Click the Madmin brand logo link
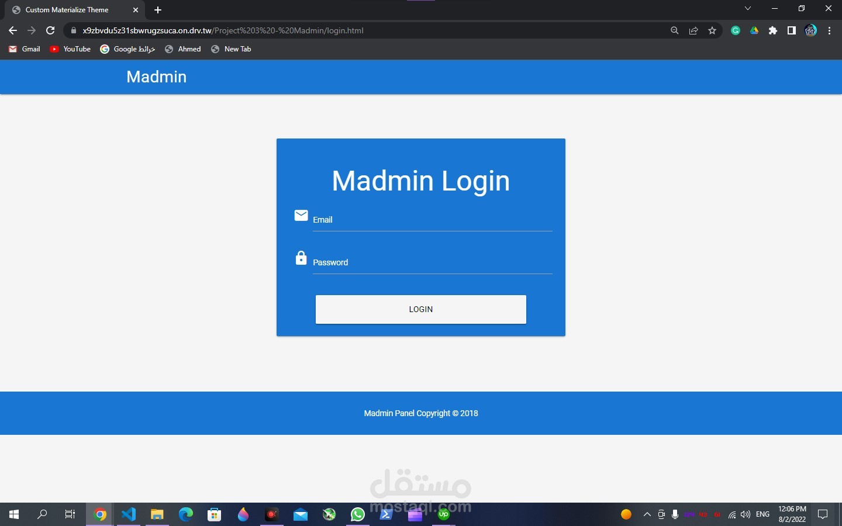Screen dimensions: 842x526 157,77
